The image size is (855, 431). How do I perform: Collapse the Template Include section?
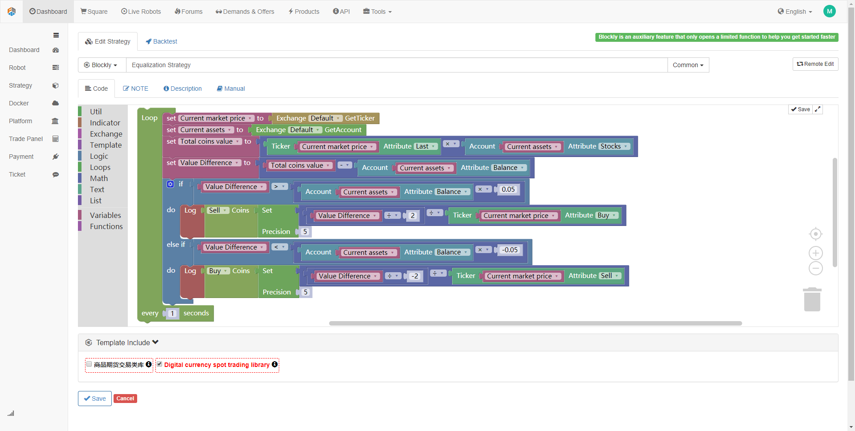pos(155,342)
